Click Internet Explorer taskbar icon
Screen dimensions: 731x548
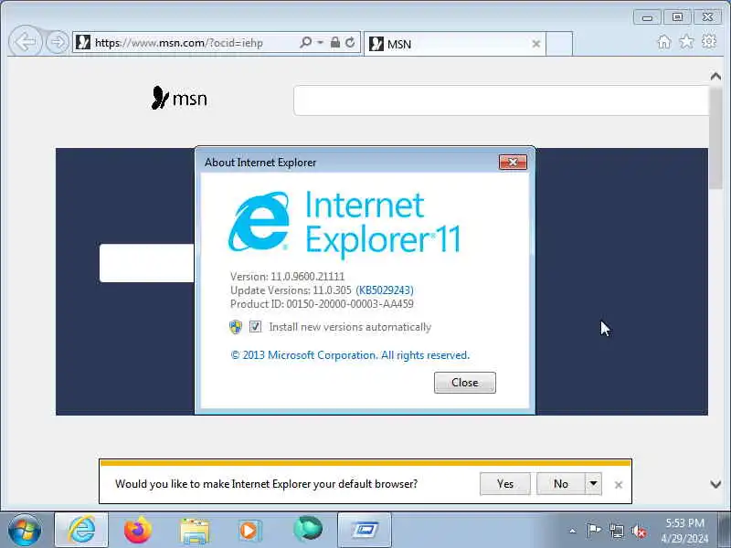click(x=81, y=530)
